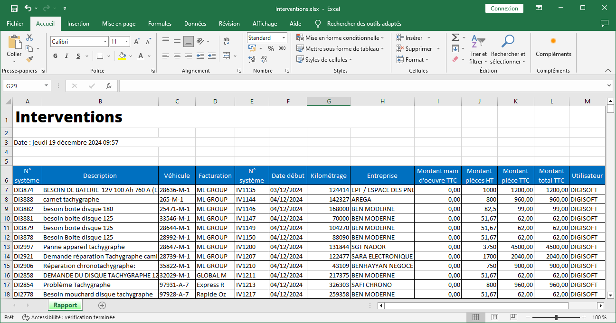Click the increase indent icon
Image resolution: width=616 pixels, height=323 pixels.
211,56
